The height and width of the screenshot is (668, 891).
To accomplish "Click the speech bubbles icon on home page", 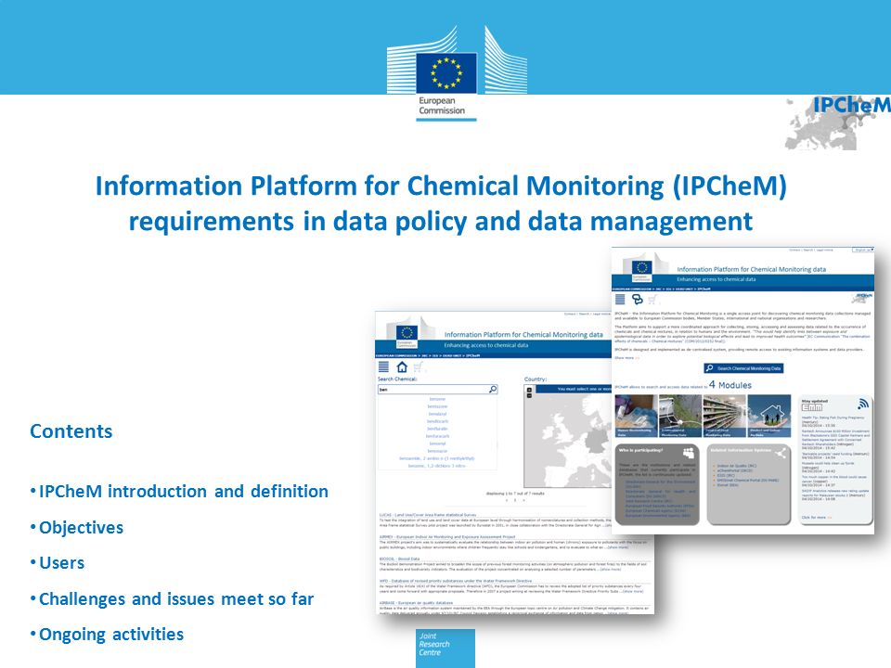I will tap(637, 300).
